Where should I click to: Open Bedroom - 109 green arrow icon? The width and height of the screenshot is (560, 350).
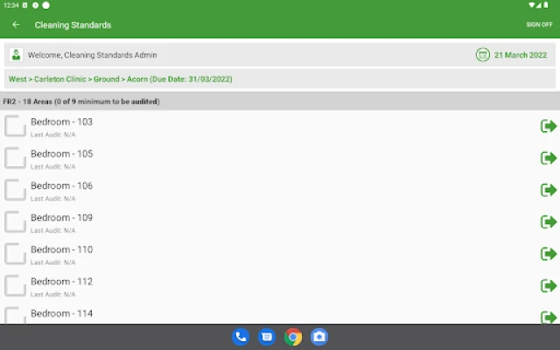(549, 222)
